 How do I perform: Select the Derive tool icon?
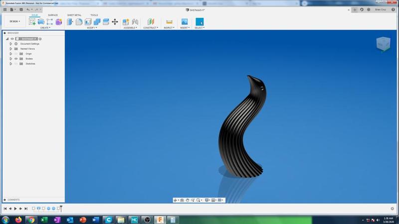[x=50, y=22]
